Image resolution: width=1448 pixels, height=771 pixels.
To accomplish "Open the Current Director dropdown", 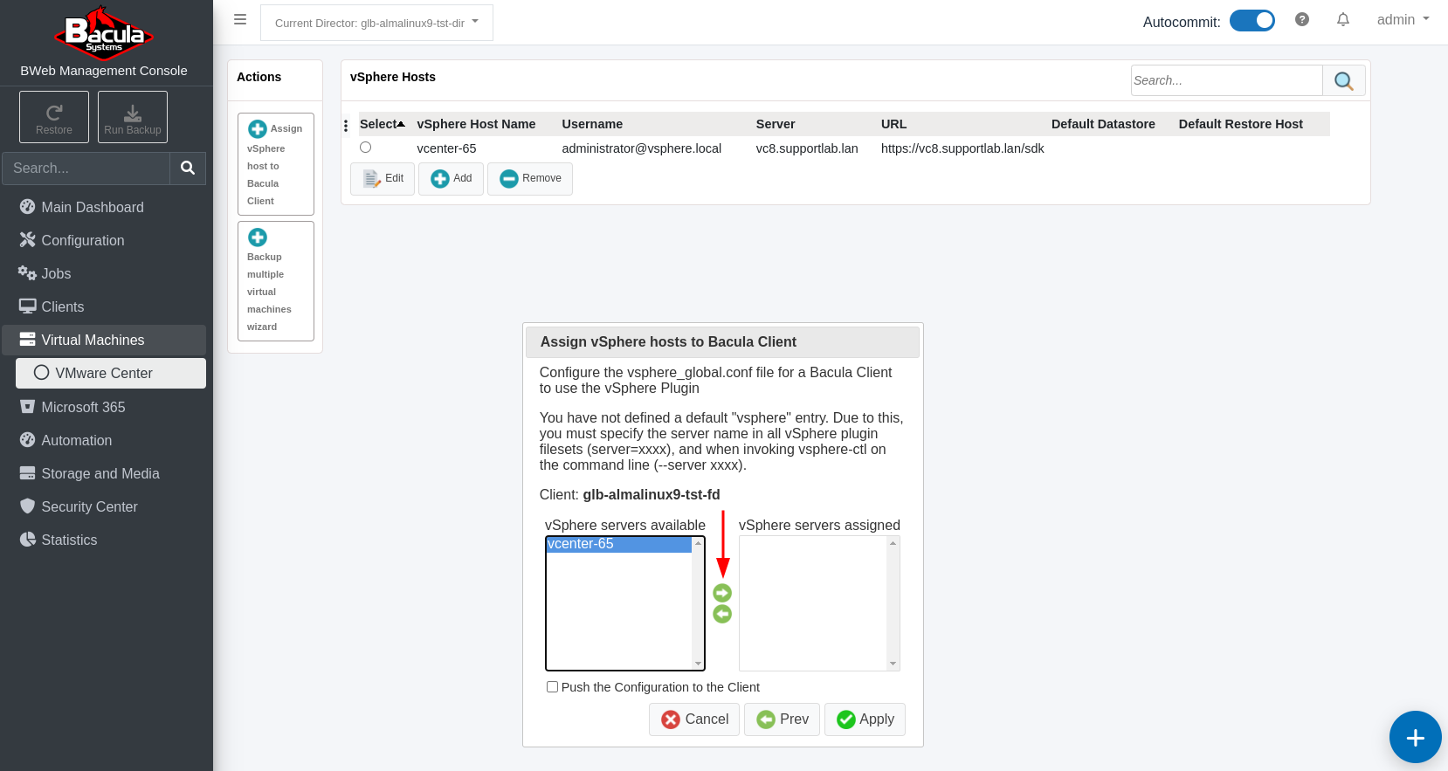I will [376, 23].
